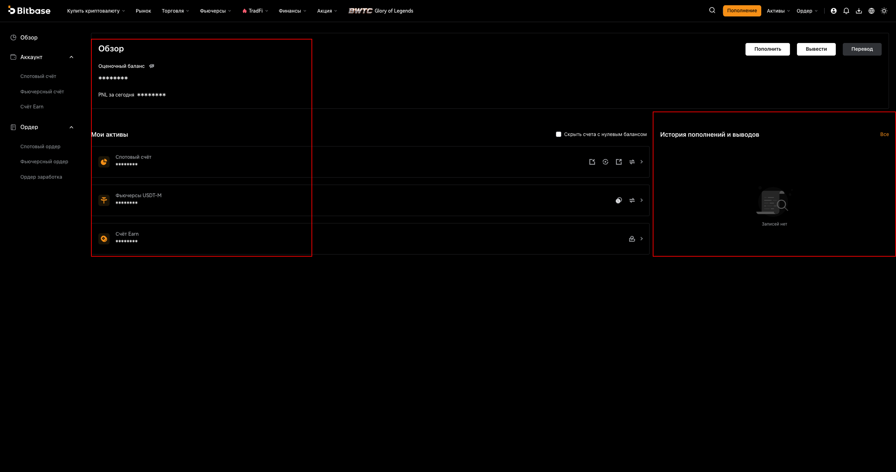Select Спотовый ордер in sidebar

point(40,146)
